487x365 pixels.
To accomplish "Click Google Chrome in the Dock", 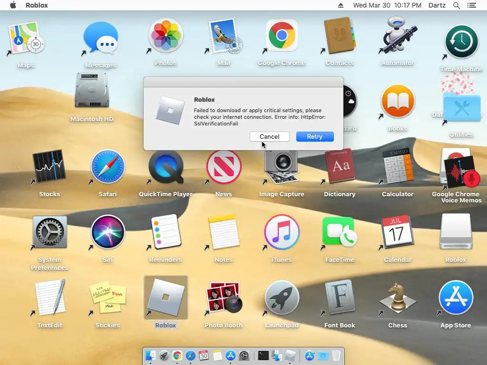I will tap(177, 355).
